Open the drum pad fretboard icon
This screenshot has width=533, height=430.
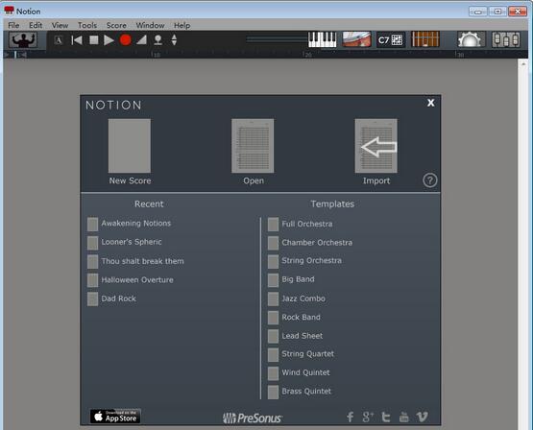(425, 39)
